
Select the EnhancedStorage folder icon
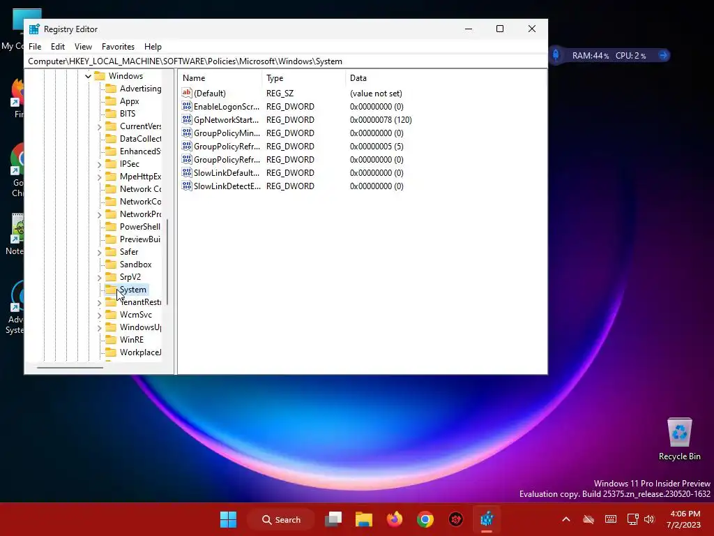pyautogui.click(x=111, y=151)
